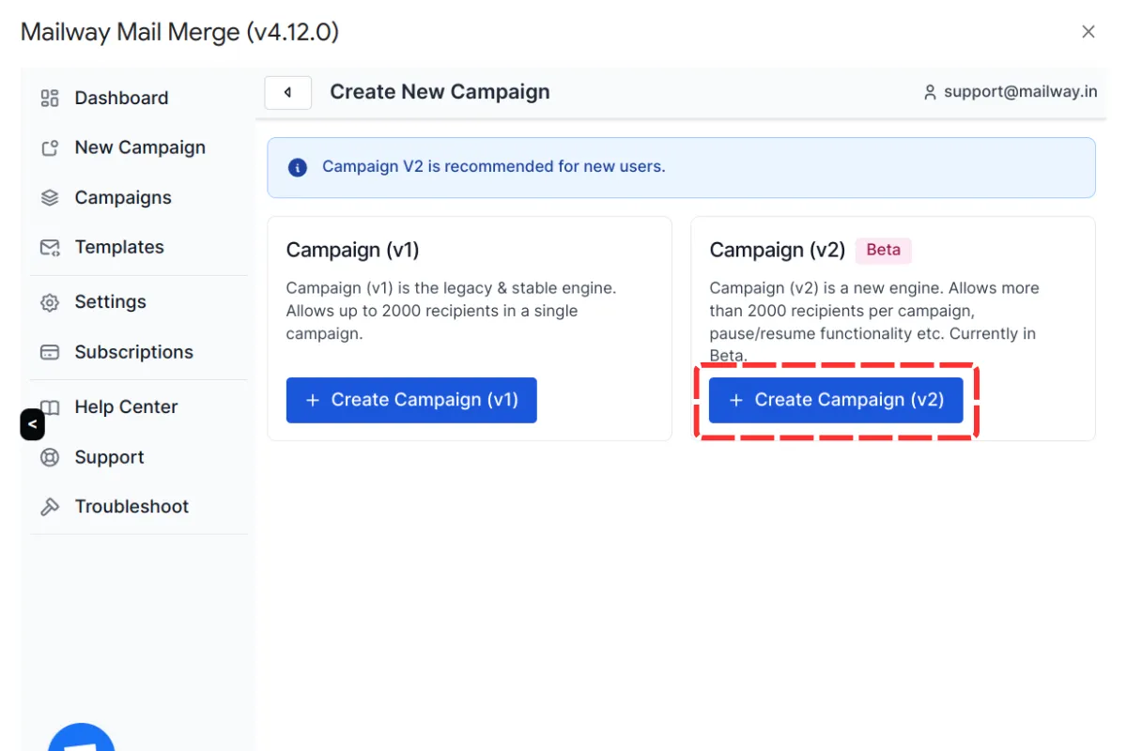Image resolution: width=1127 pixels, height=751 pixels.
Task: Click Create Campaign (v1)
Action: 411,399
